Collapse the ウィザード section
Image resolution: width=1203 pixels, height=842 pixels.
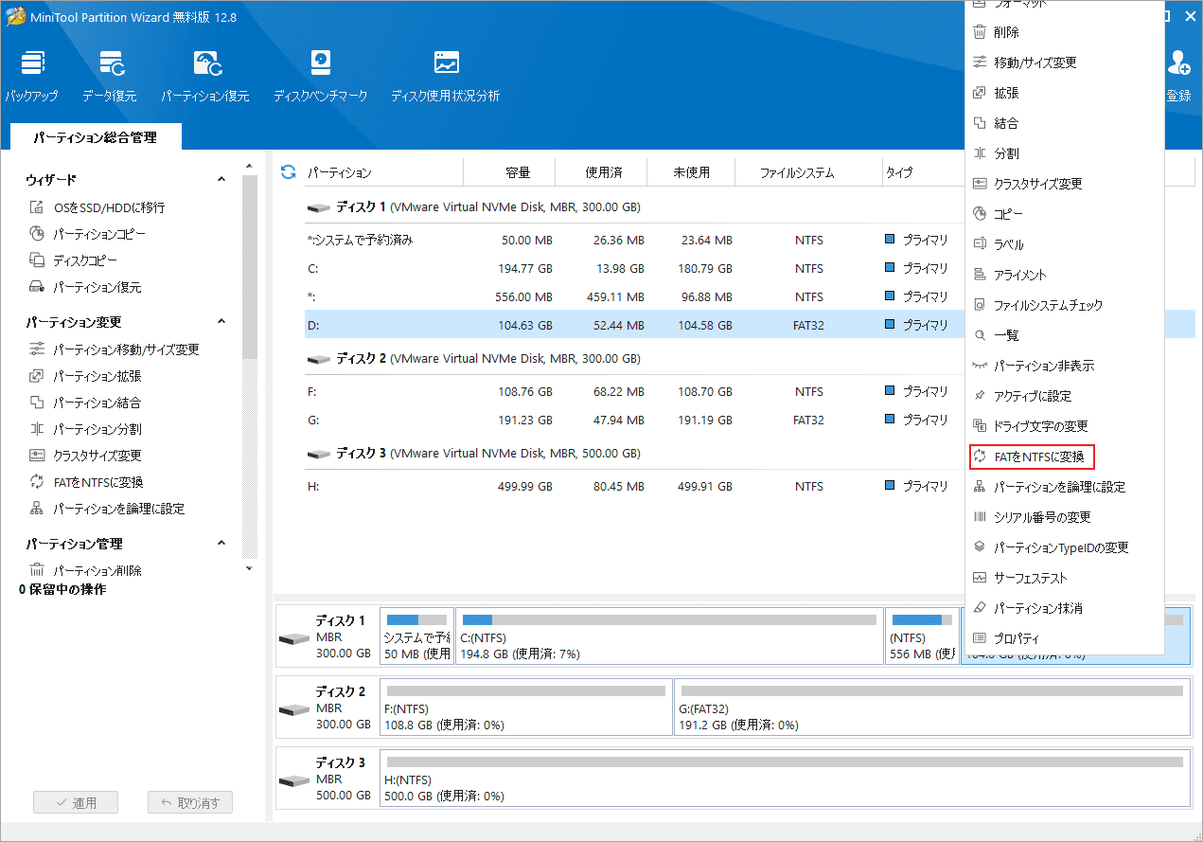click(221, 180)
